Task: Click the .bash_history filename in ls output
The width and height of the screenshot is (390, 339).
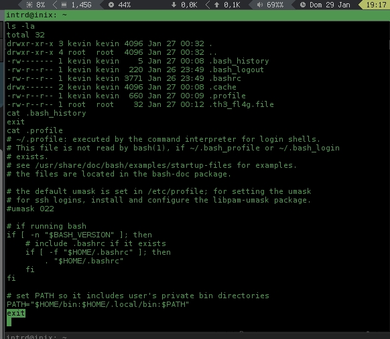Action: click(x=239, y=61)
